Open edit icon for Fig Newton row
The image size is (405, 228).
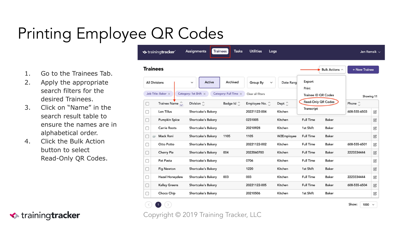[x=375, y=169]
